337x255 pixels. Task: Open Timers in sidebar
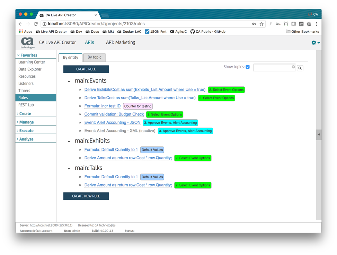click(24, 91)
